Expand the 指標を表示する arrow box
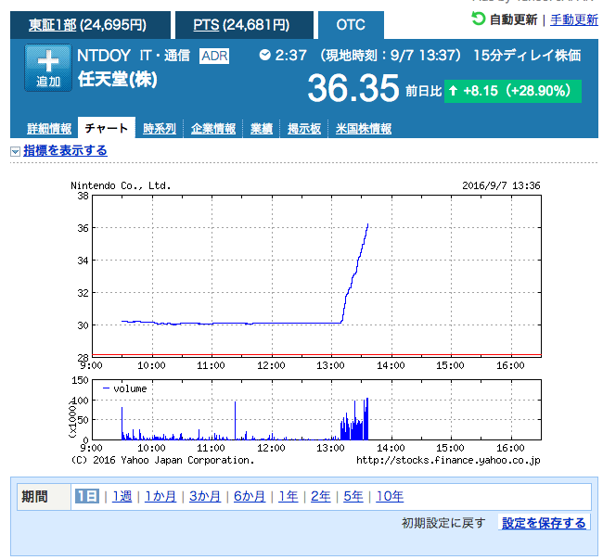Screen dimensions: 603x560 (x=15, y=151)
